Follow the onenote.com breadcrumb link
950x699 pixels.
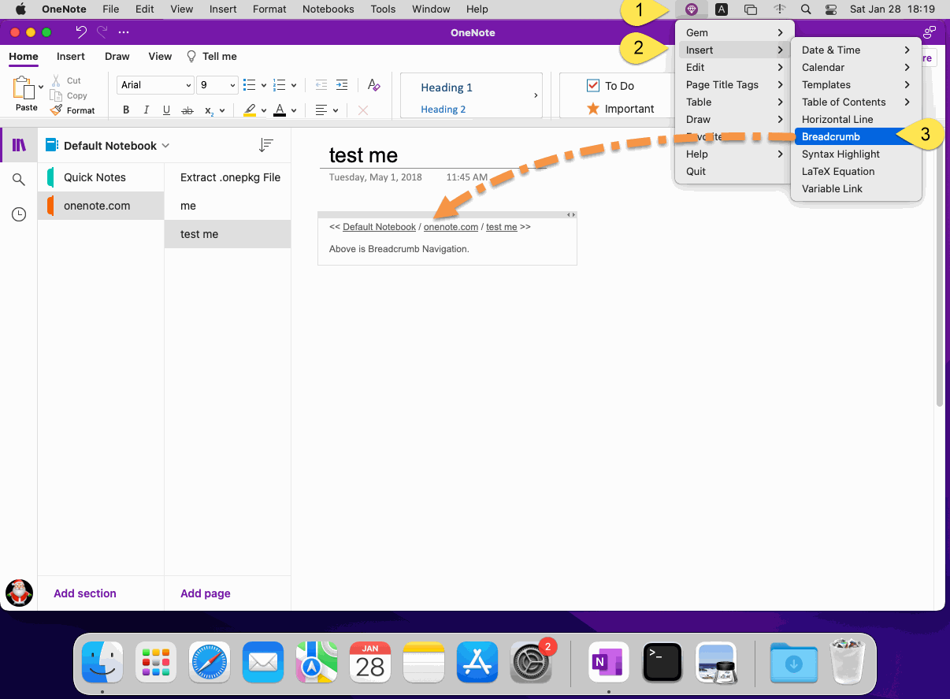(x=451, y=226)
